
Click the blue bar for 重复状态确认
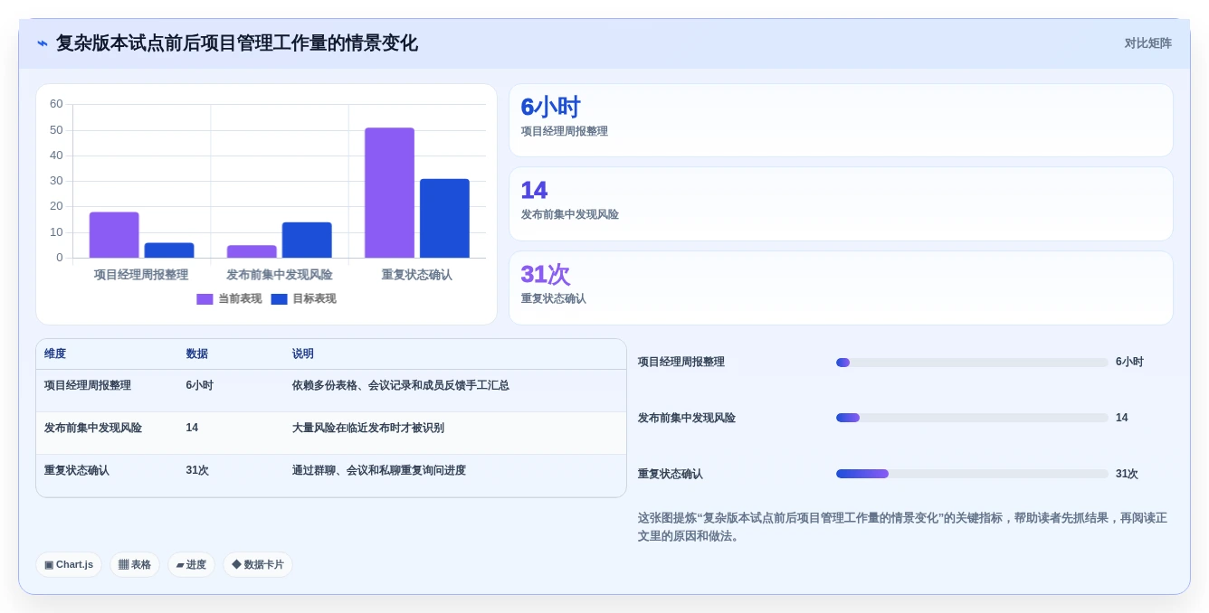point(444,219)
